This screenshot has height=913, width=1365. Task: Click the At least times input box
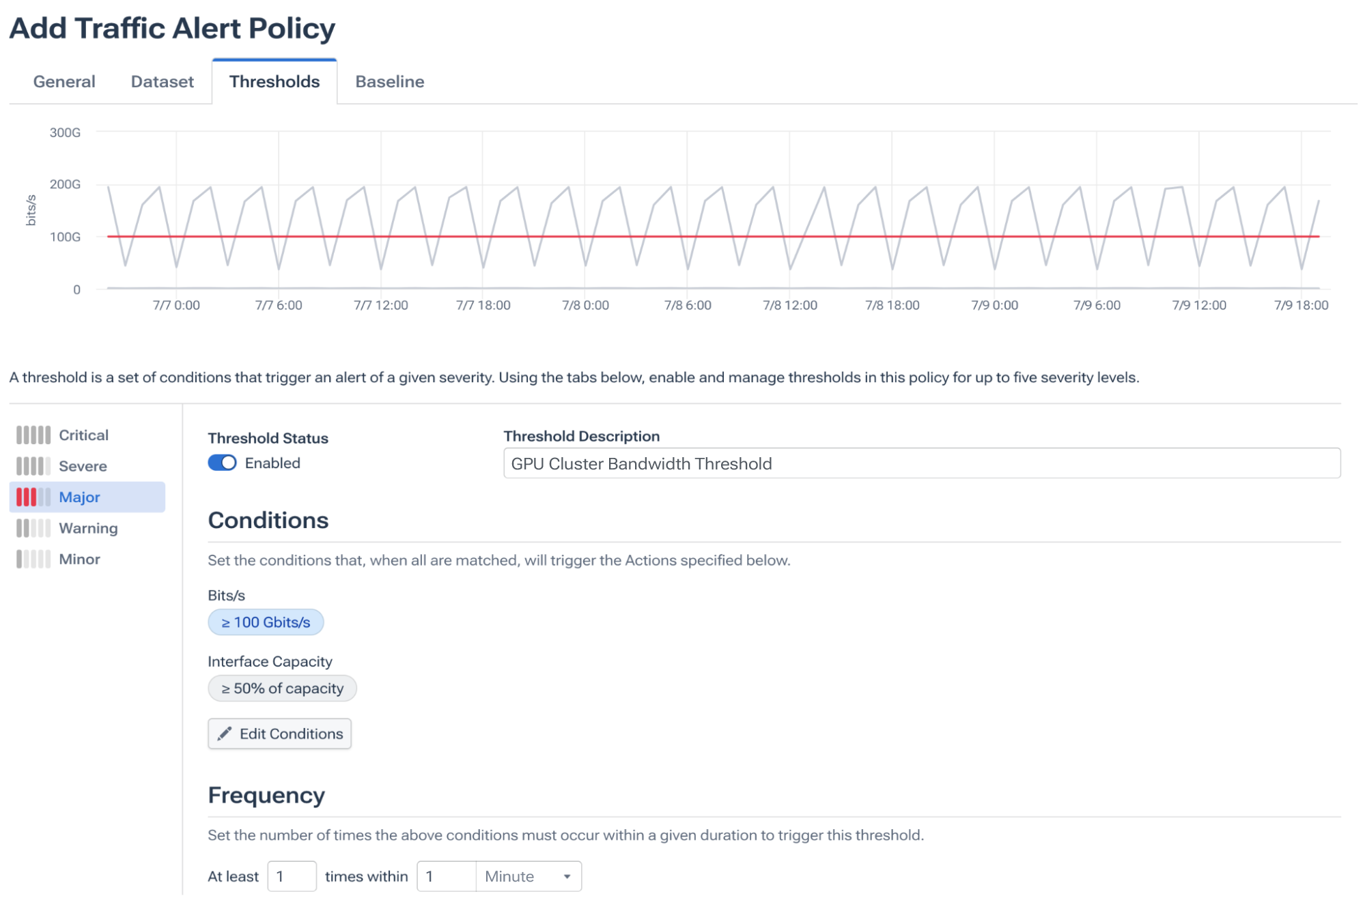[292, 877]
